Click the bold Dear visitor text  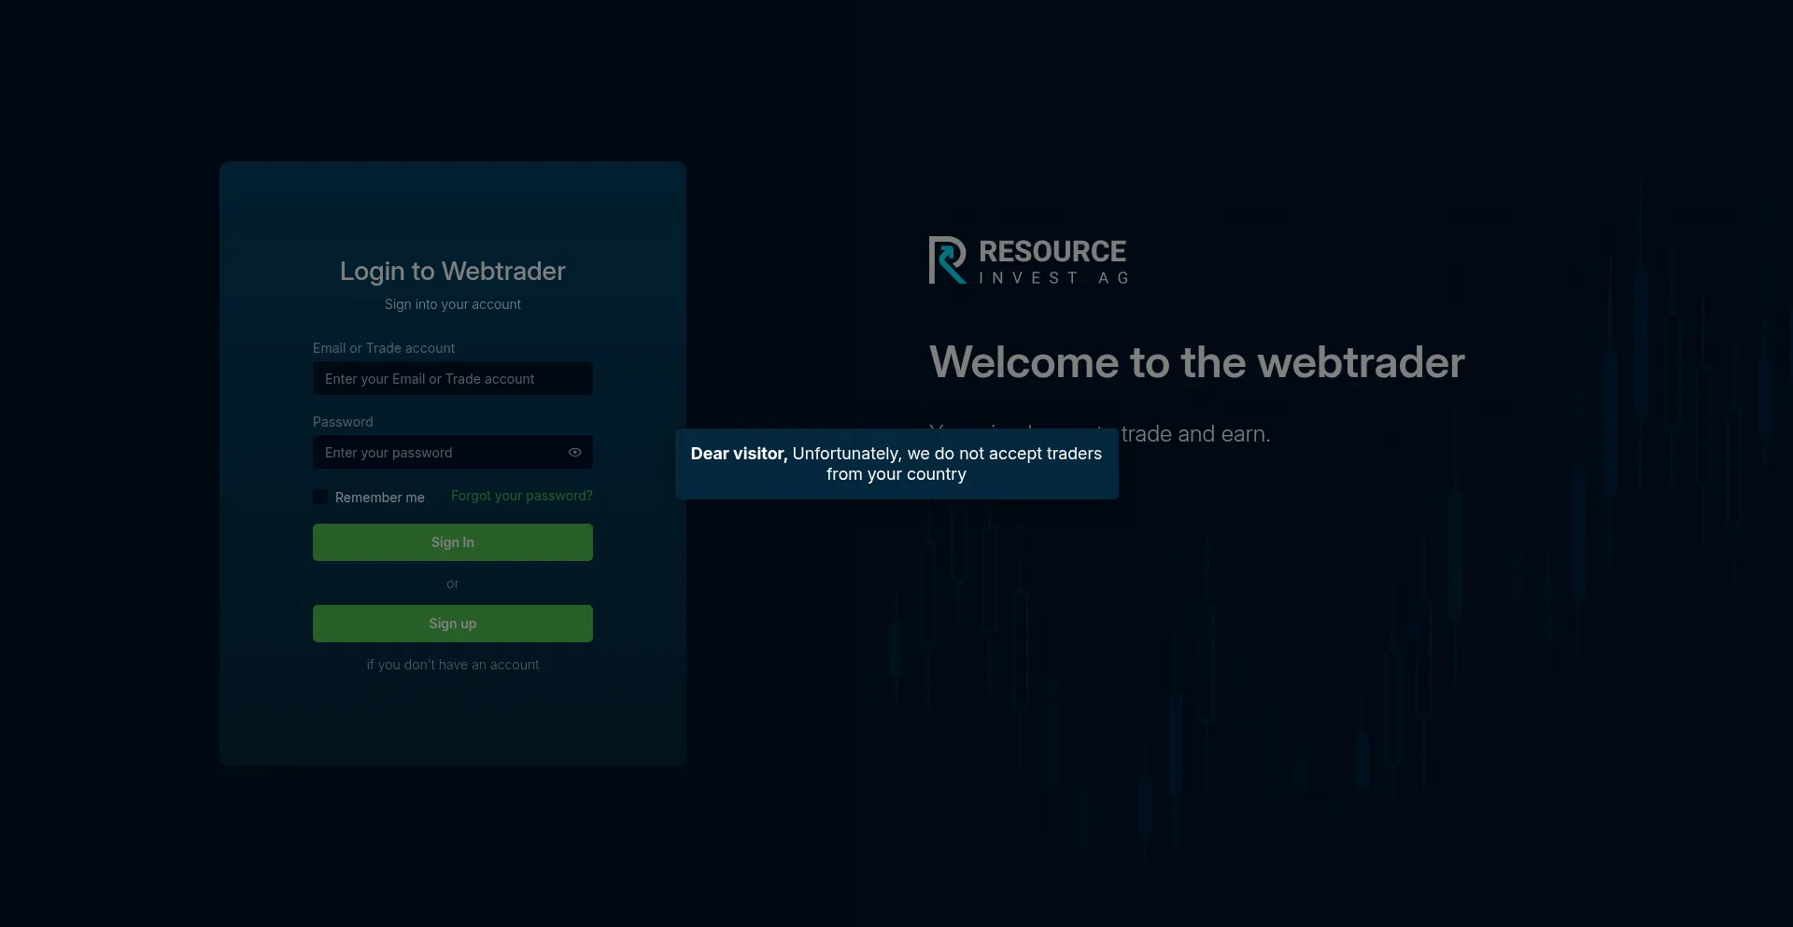pyautogui.click(x=739, y=454)
